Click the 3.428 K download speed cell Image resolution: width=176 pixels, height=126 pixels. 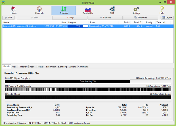click(127, 26)
